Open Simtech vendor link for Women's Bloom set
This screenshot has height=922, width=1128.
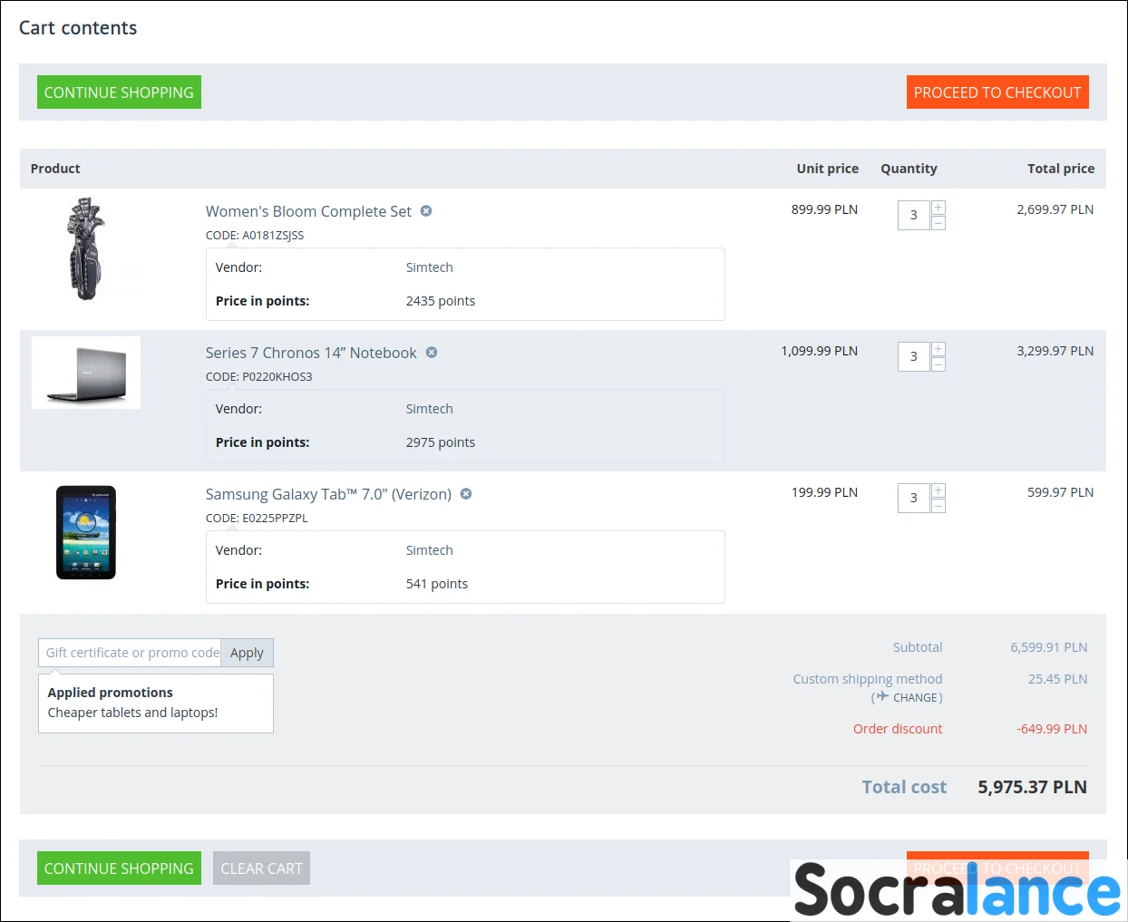click(429, 267)
